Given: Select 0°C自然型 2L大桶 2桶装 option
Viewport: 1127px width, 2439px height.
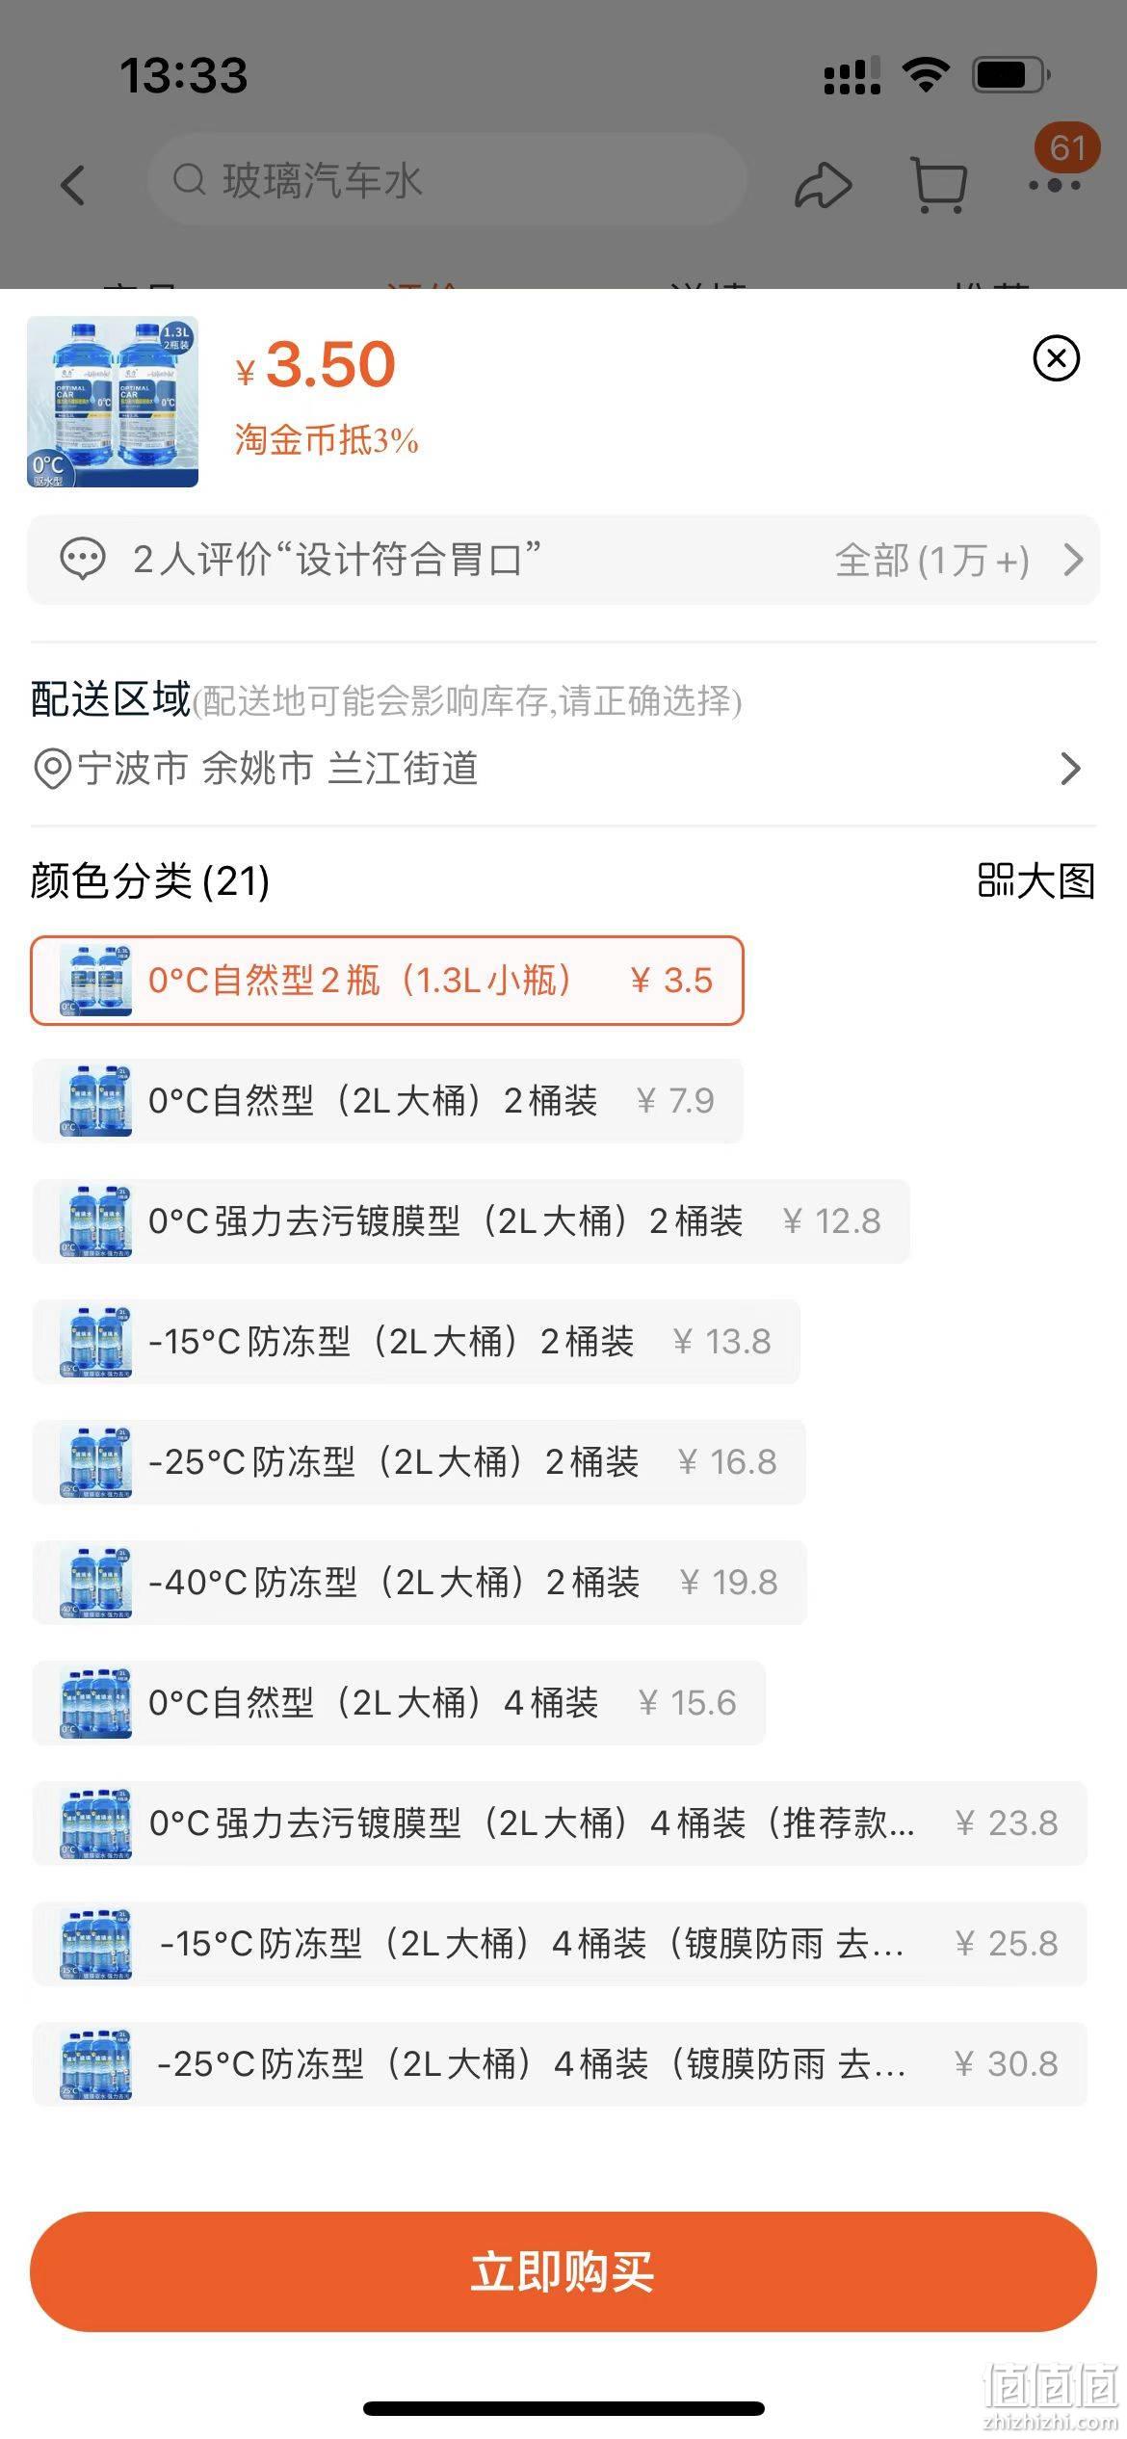Looking at the screenshot, I should [x=387, y=1101].
